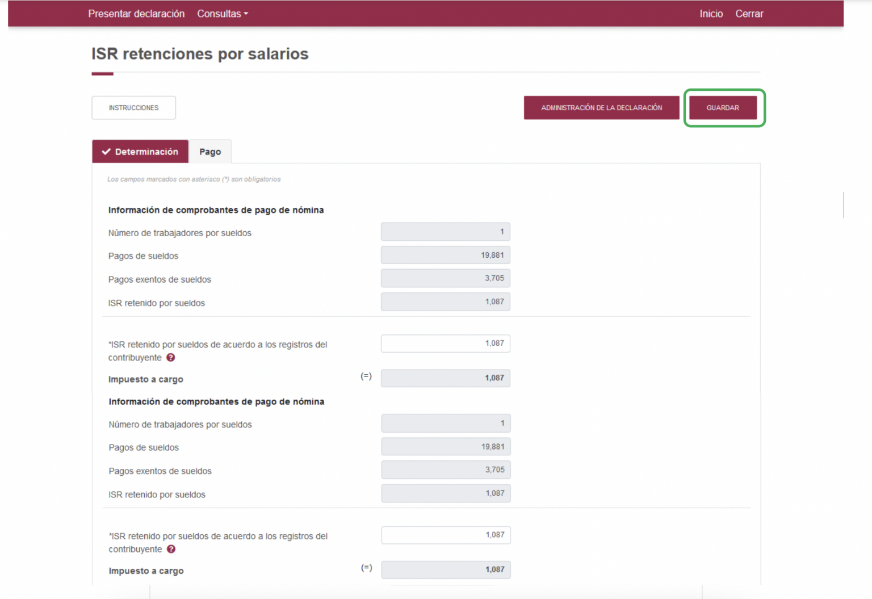Screen dimensions: 872x599
Task: Select the Pagos de sueldos amount field
Action: pyautogui.click(x=445, y=254)
